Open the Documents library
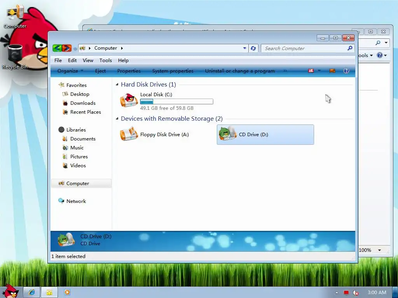 (x=83, y=139)
